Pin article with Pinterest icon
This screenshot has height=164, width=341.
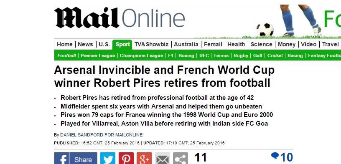point(126,158)
